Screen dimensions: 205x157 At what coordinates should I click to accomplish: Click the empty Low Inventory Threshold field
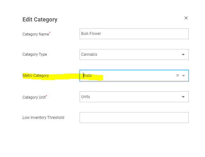tap(134, 118)
